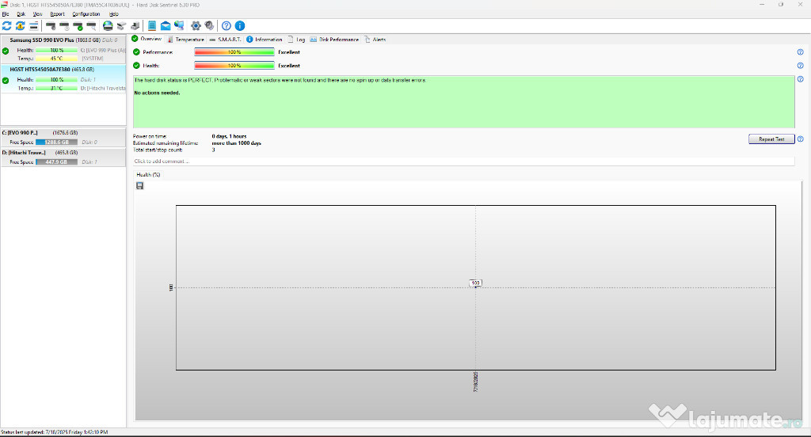Viewport: 811px width, 437px height.
Task: Switch to the Log tab
Action: pos(296,40)
